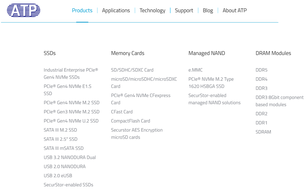Open the Technology menu

(152, 11)
